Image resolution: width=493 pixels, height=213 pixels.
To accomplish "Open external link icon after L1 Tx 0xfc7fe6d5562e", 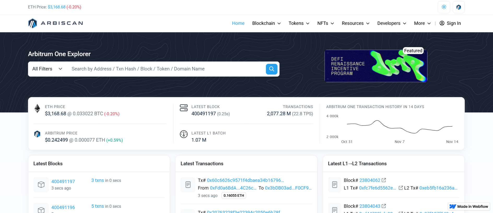I will 401,188.
